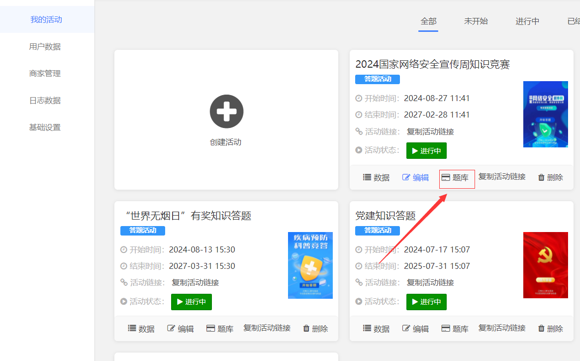580x361 pixels.
Task: Click 复制活动链接 next to 题库 under "世界无烟日"有奖知识答题
Action: [x=267, y=328]
